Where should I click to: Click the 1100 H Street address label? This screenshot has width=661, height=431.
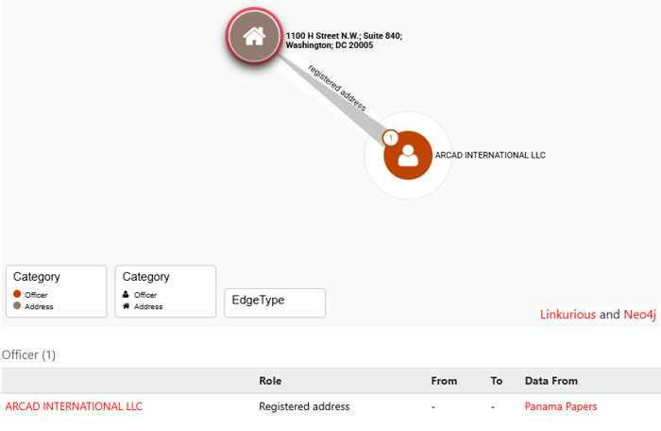tap(344, 40)
